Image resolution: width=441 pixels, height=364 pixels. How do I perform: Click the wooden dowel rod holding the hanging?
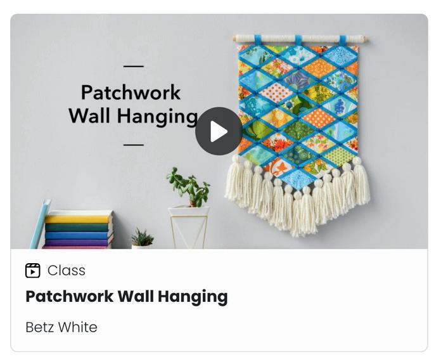point(300,39)
